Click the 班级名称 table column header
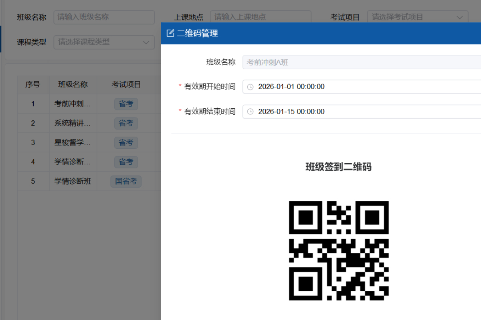 [x=73, y=84]
